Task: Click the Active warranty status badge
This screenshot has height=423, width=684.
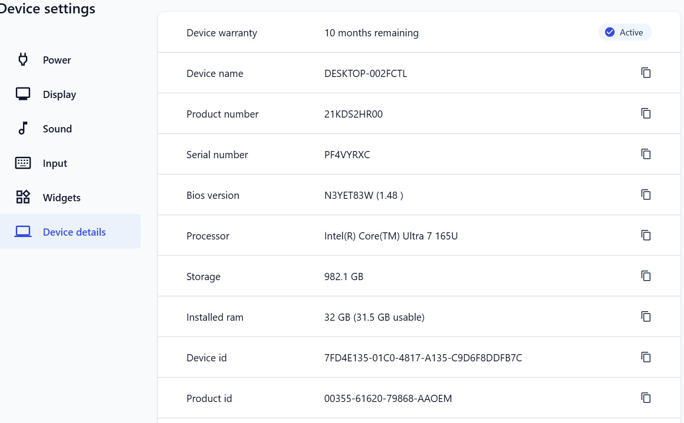Action: [x=625, y=32]
